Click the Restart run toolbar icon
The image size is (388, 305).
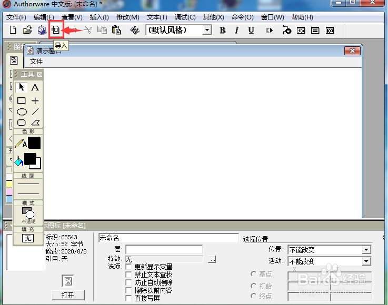(x=270, y=30)
